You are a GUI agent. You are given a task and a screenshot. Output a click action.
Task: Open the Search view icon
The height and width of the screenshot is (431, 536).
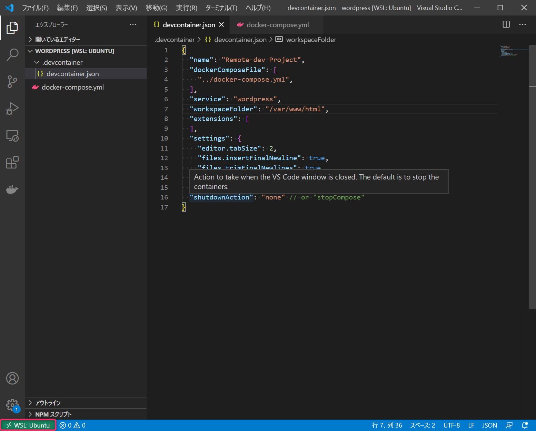[x=12, y=54]
